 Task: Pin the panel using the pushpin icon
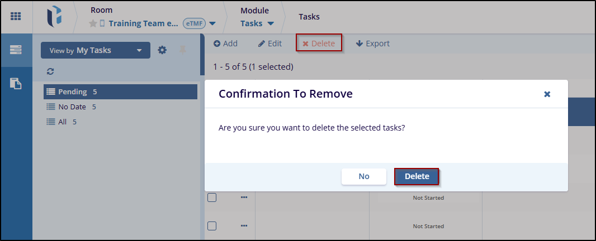click(x=182, y=50)
